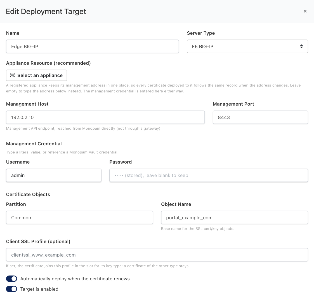Click the Appliance Resource (recommended) label
314x298 pixels.
tap(48, 63)
